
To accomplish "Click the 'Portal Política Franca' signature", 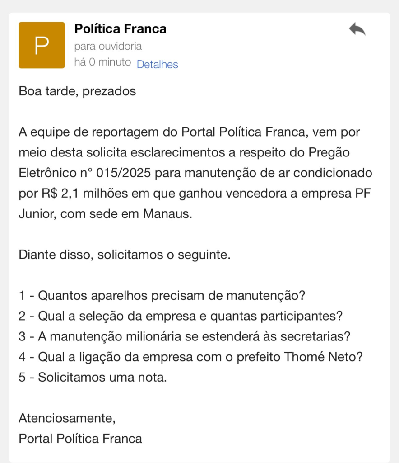I will tap(80, 438).
